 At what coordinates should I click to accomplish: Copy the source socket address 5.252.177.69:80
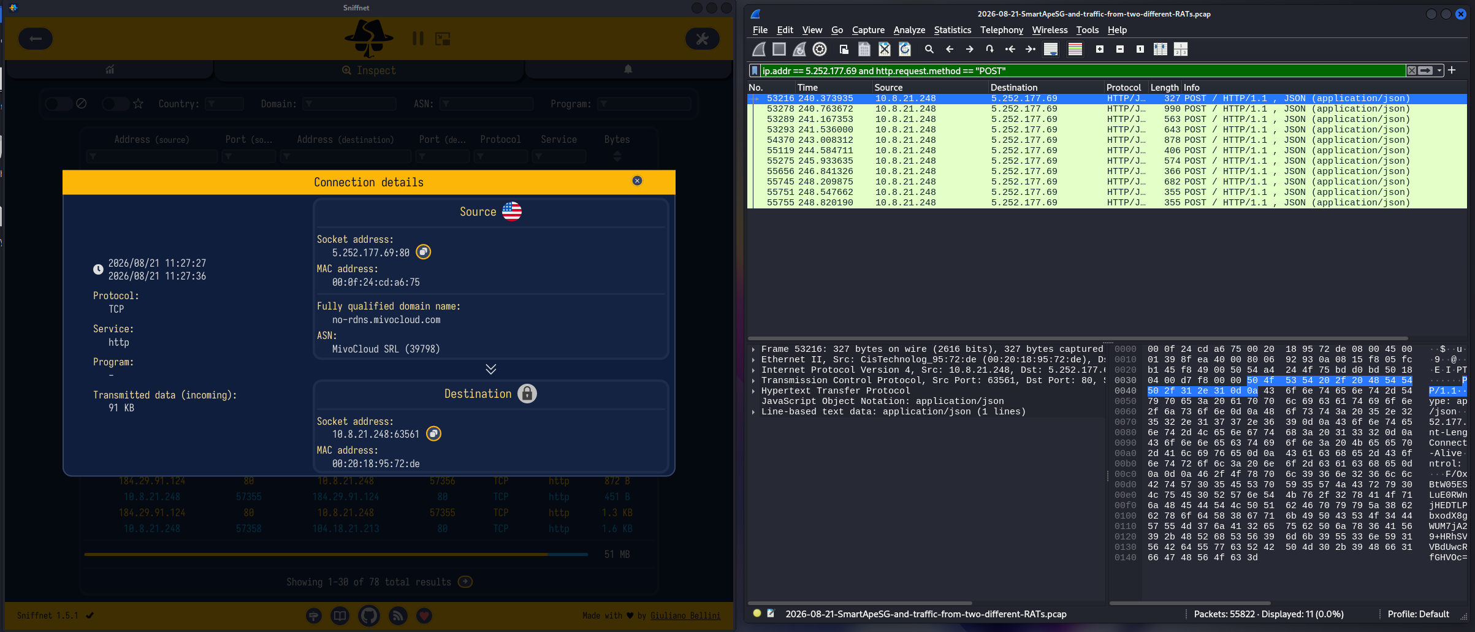tap(424, 252)
